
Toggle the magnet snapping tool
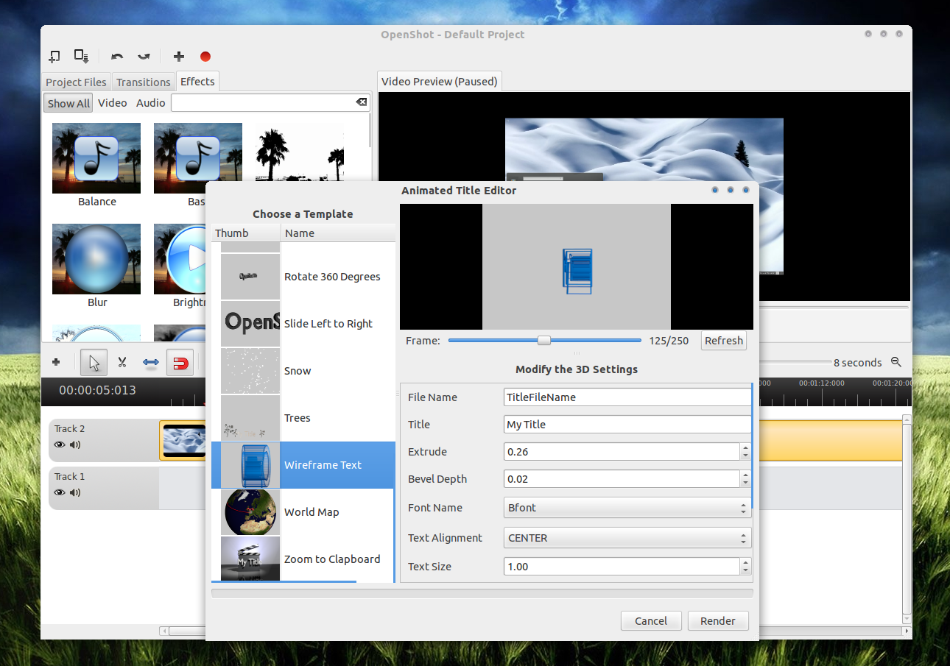tap(180, 362)
